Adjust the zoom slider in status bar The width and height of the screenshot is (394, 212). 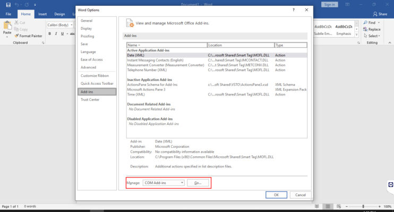coord(363,207)
